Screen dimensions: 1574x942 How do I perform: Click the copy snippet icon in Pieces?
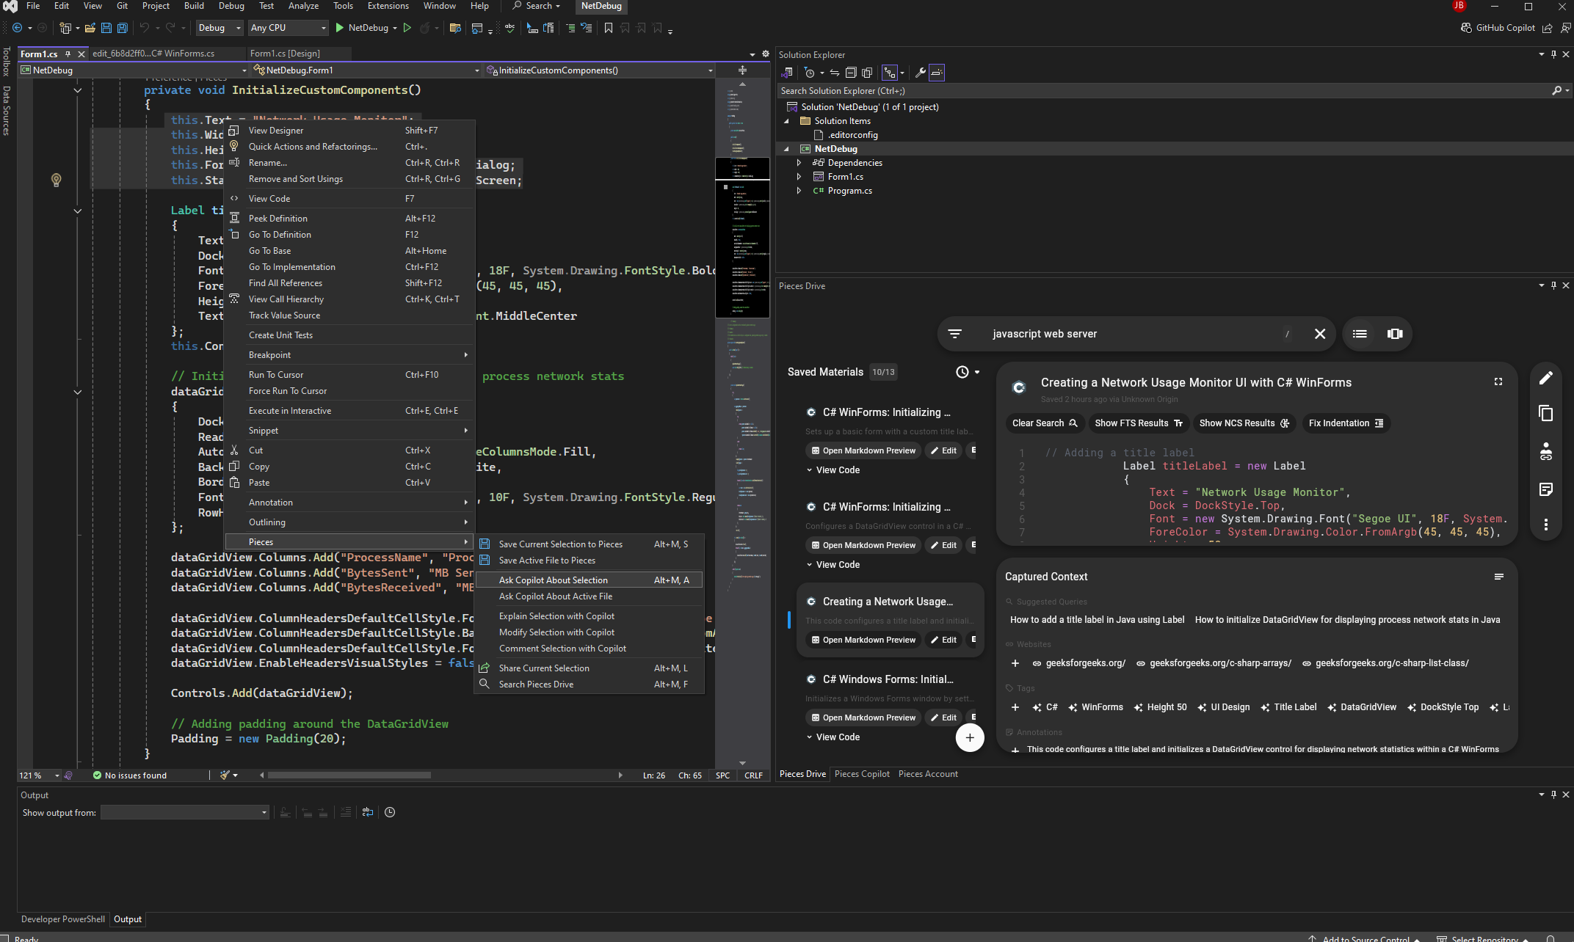point(1545,413)
